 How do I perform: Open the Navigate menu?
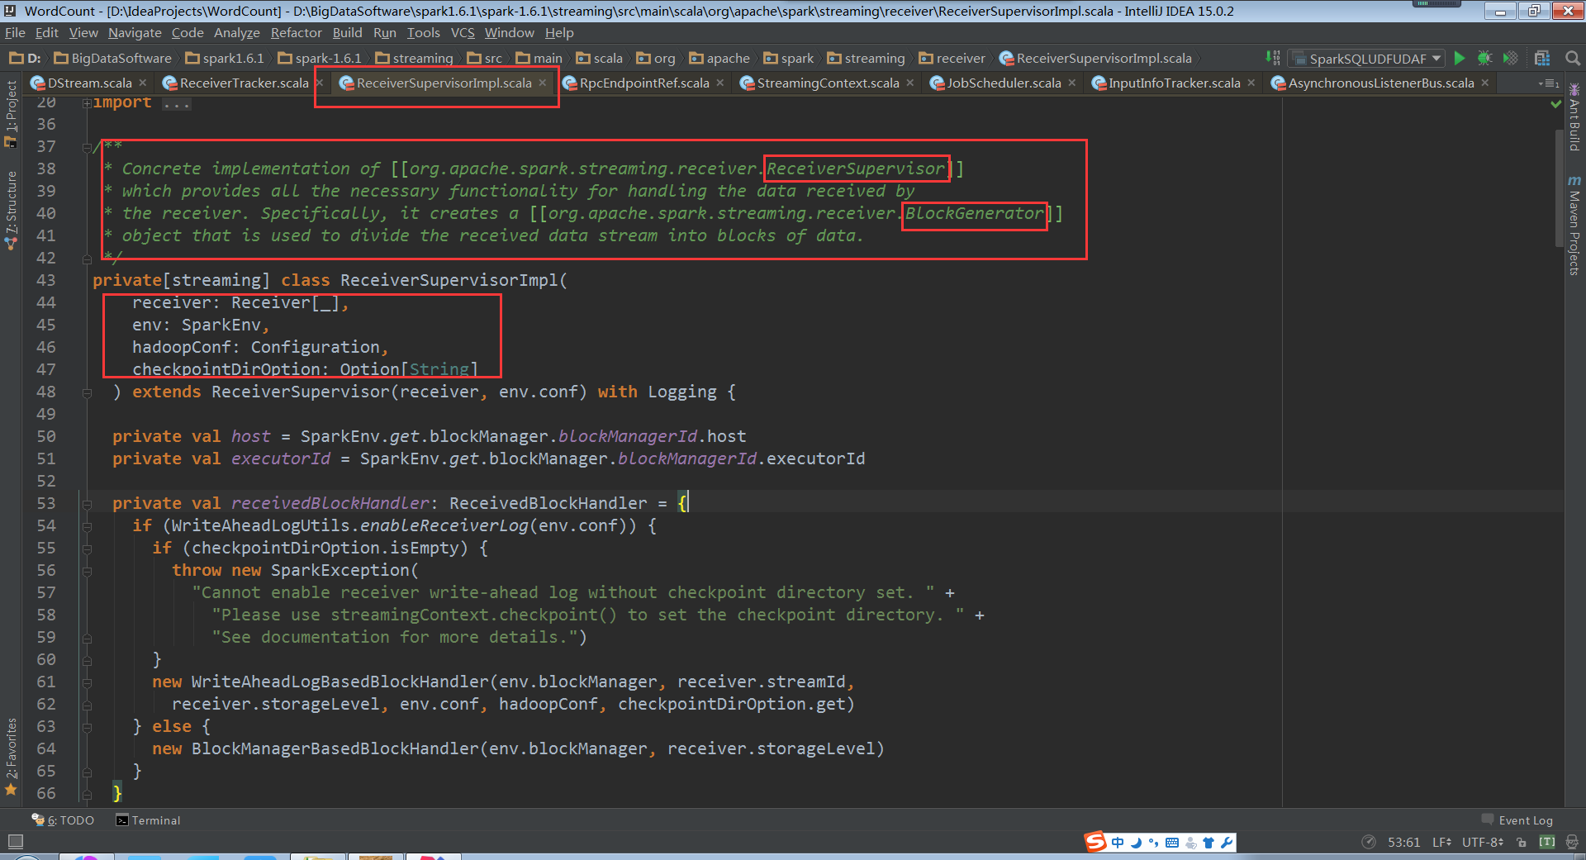coord(135,33)
